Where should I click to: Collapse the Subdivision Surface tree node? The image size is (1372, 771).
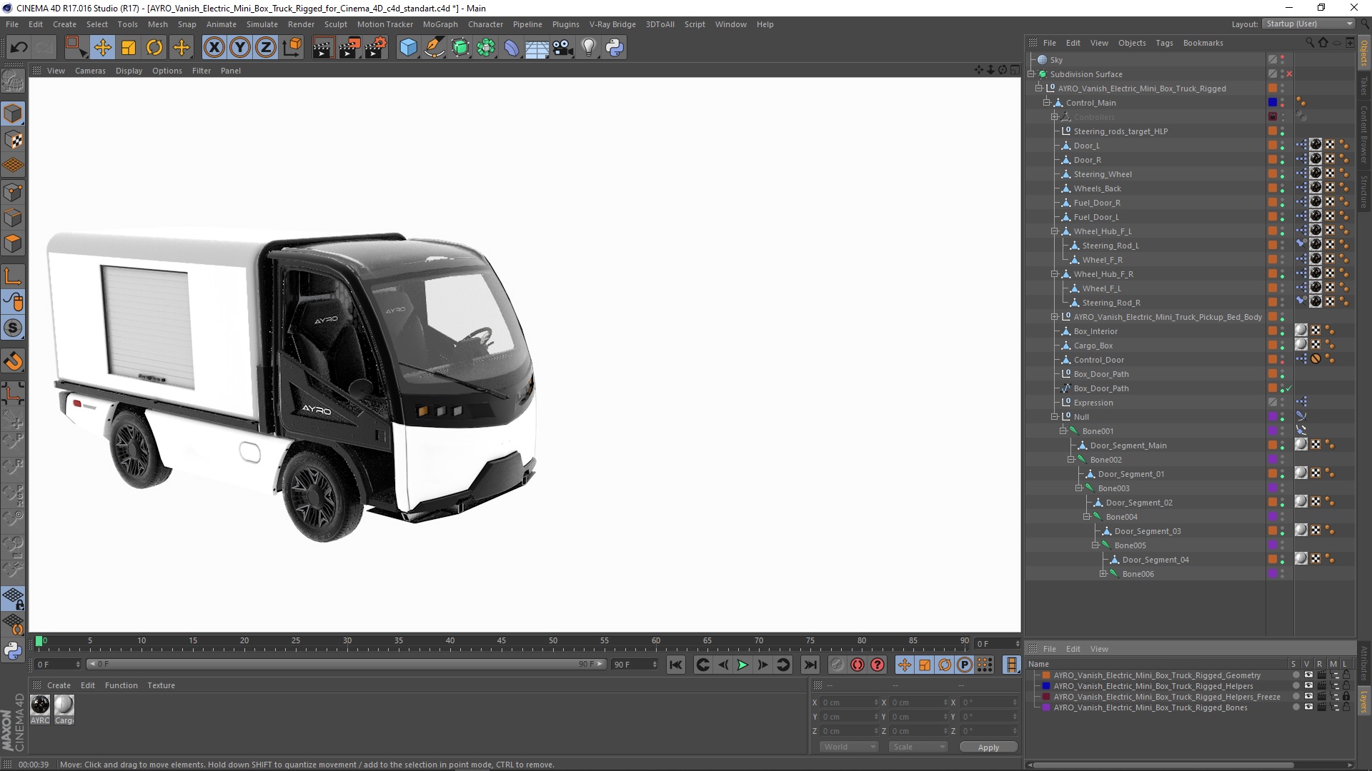point(1031,74)
